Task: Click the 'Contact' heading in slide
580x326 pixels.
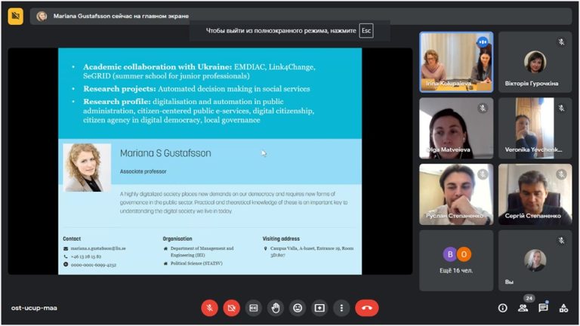Action: [72, 238]
